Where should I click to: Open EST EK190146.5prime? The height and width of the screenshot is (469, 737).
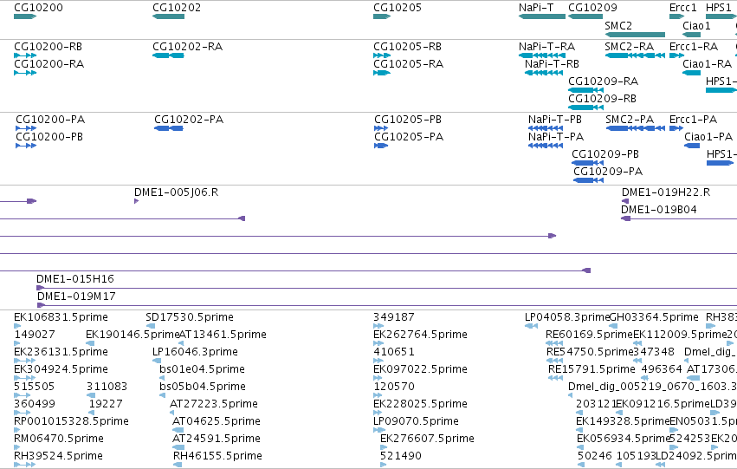pyautogui.click(x=90, y=343)
